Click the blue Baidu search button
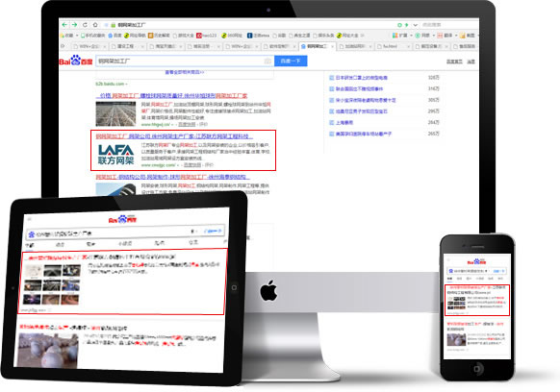 291,61
